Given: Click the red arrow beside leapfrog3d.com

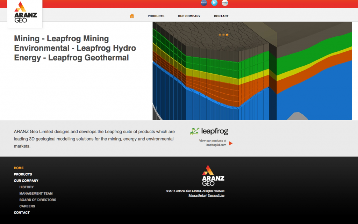Looking at the screenshot, I should [x=231, y=143].
